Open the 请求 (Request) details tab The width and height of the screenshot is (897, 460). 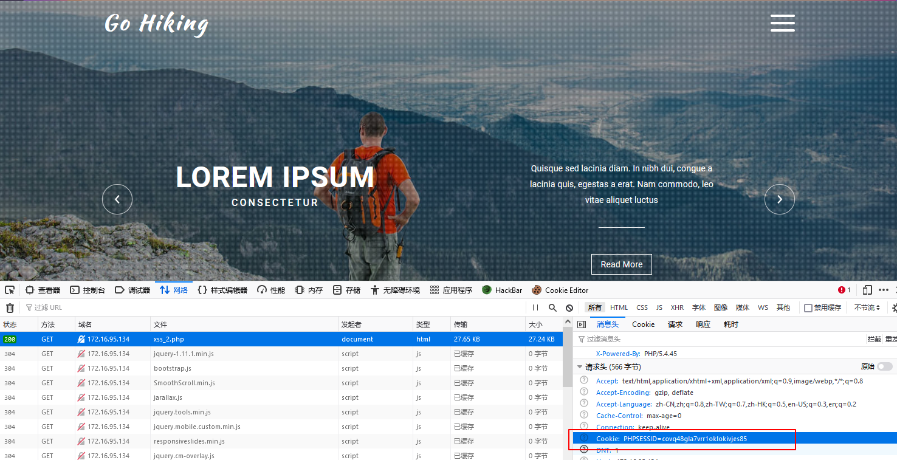(675, 324)
